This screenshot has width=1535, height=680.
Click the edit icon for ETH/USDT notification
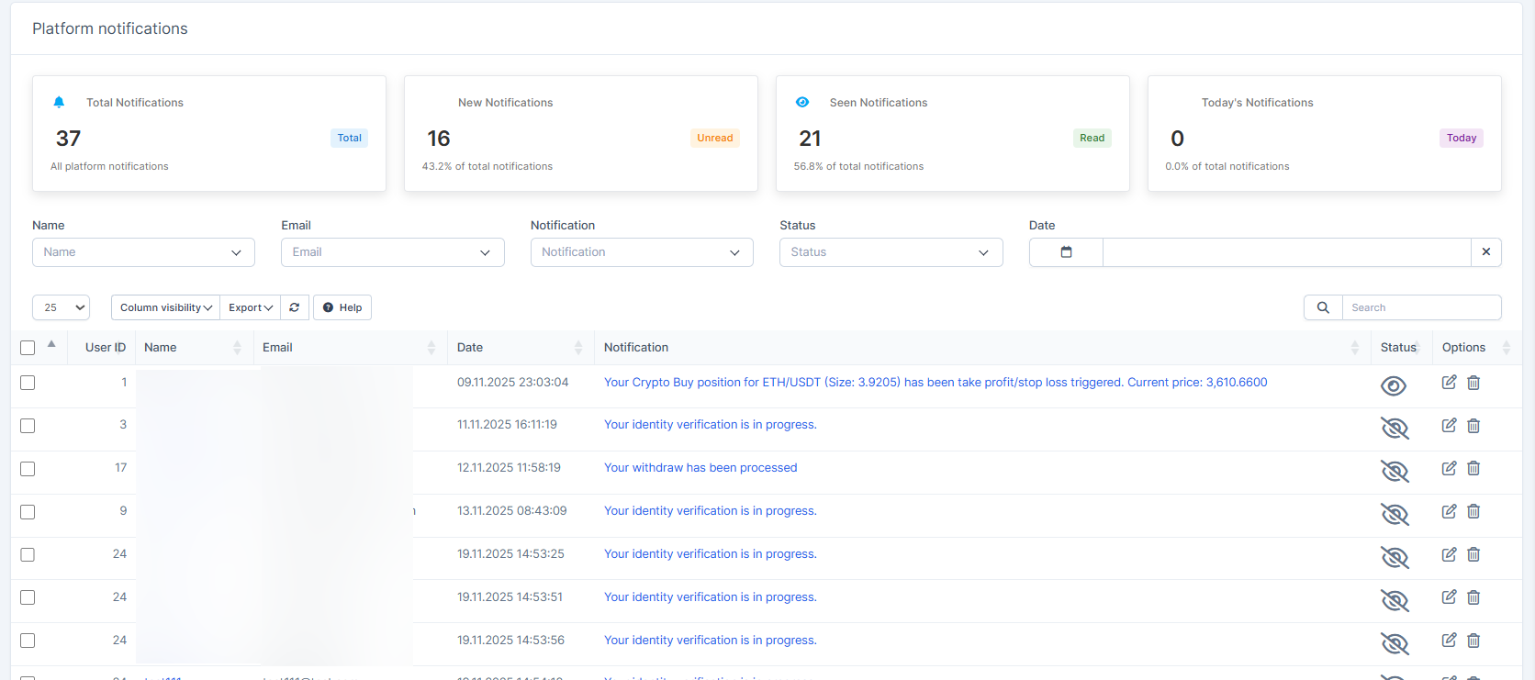pyautogui.click(x=1449, y=383)
